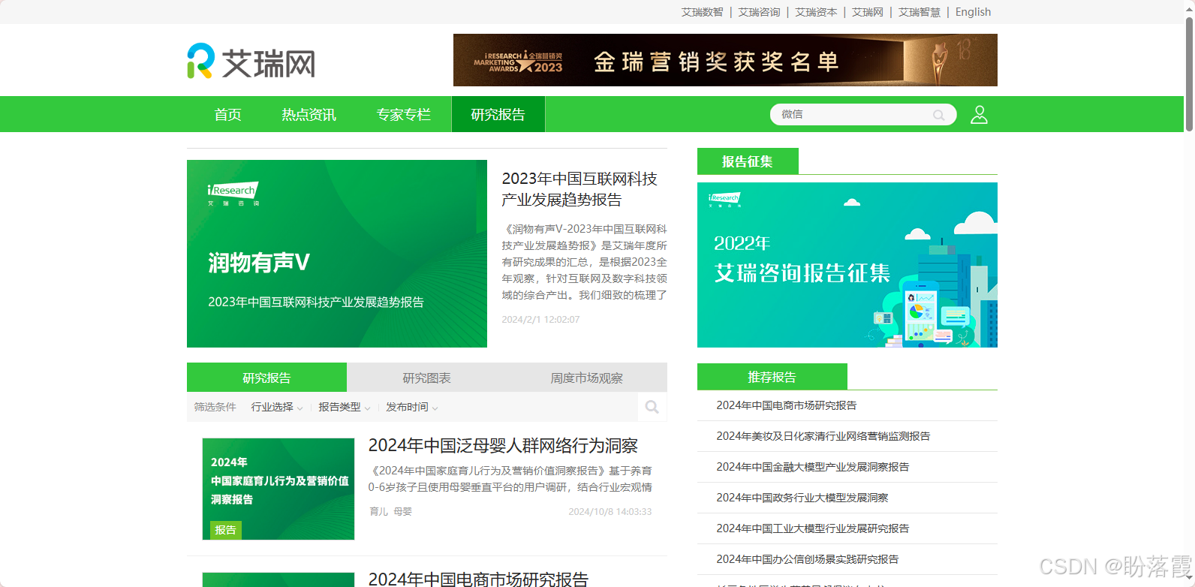The image size is (1195, 587).
Task: Open 2024年中国金融大模型产业发展洞察报告
Action: click(x=813, y=467)
